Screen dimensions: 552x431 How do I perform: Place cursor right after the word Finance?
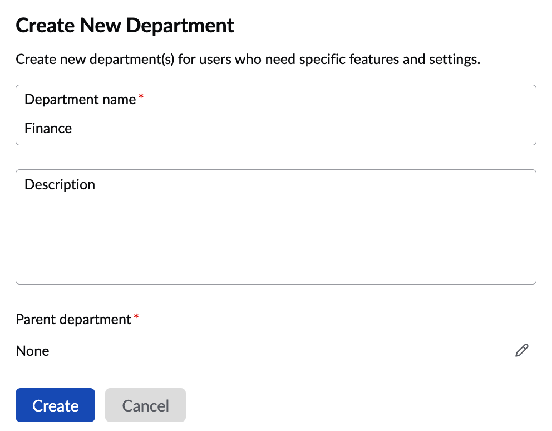coord(73,129)
